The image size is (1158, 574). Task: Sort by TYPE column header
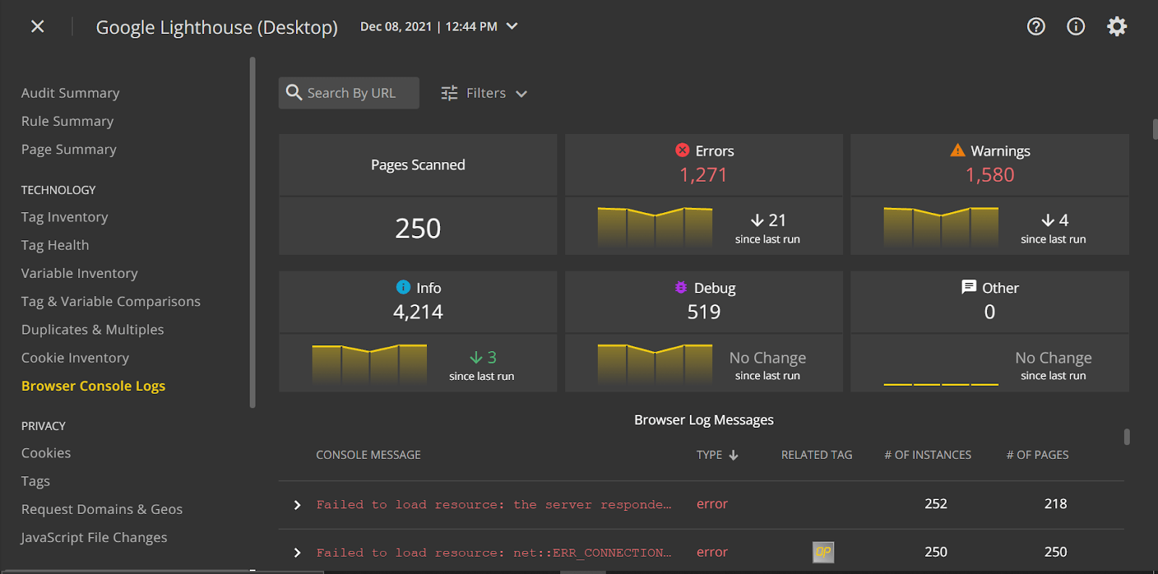coord(709,455)
